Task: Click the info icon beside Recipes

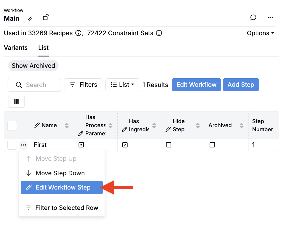Action: coord(78,33)
